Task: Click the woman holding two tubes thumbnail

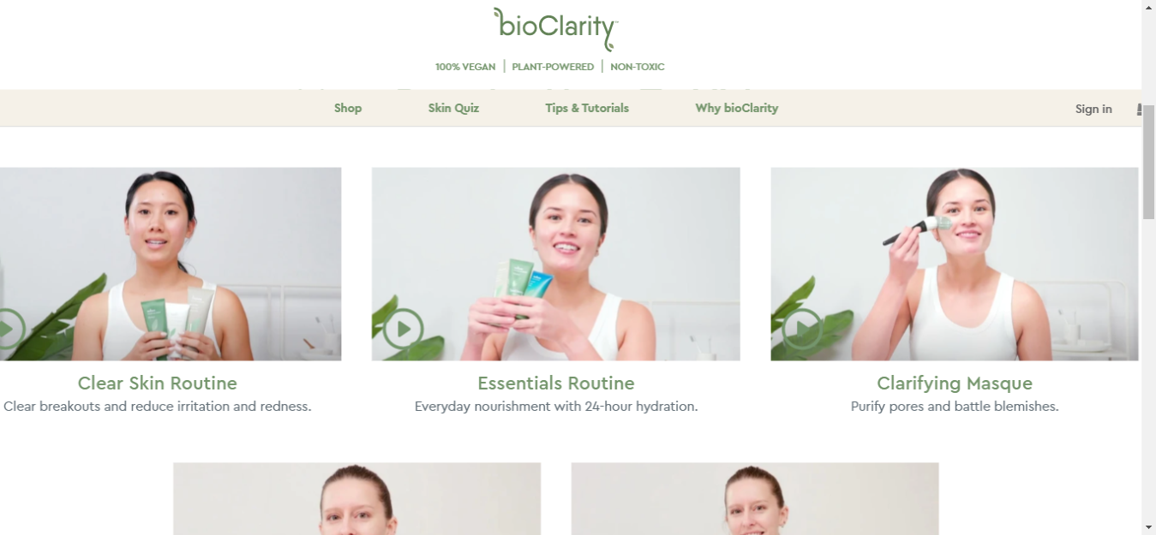Action: (556, 264)
